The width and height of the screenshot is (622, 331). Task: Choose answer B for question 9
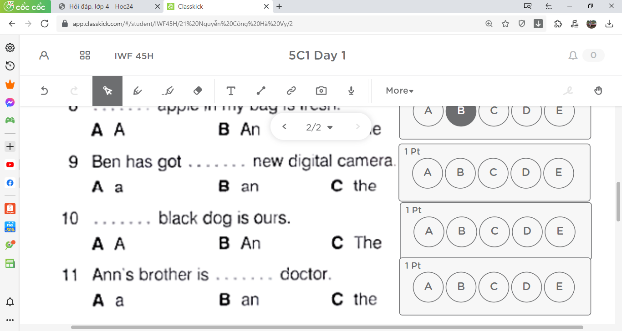coord(460,173)
